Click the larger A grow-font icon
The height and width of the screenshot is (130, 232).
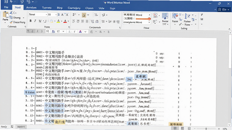(62, 14)
